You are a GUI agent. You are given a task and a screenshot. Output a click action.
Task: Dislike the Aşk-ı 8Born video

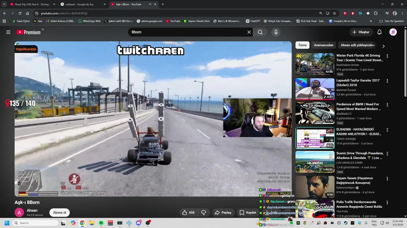(x=204, y=212)
